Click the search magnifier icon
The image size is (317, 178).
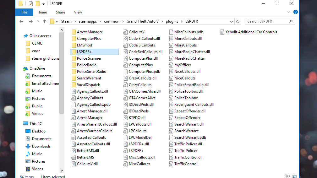coord(291,21)
